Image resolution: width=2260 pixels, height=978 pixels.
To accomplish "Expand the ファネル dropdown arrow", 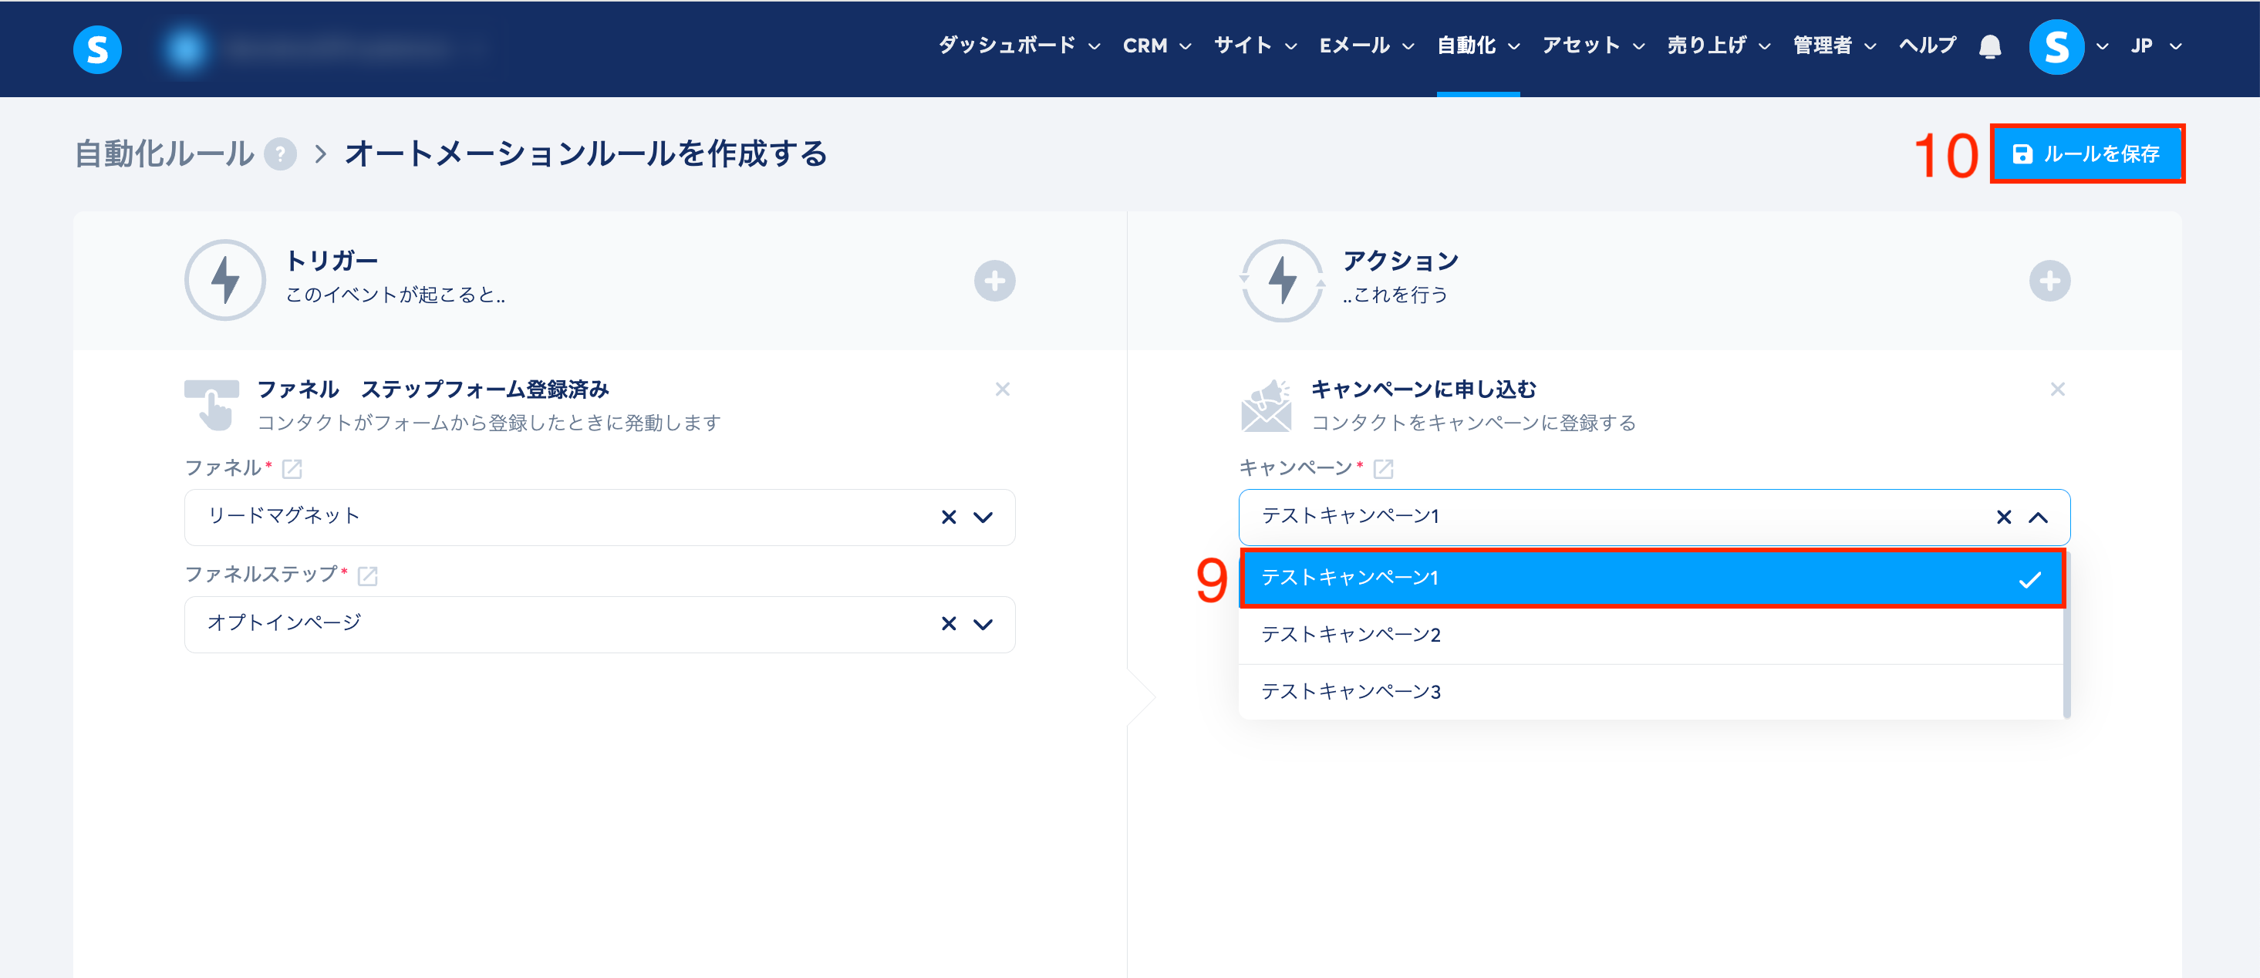I will pyautogui.click(x=983, y=518).
